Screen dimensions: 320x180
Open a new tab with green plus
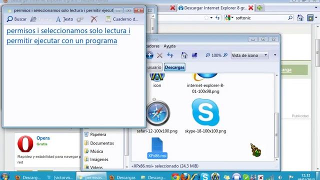pos(259,8)
